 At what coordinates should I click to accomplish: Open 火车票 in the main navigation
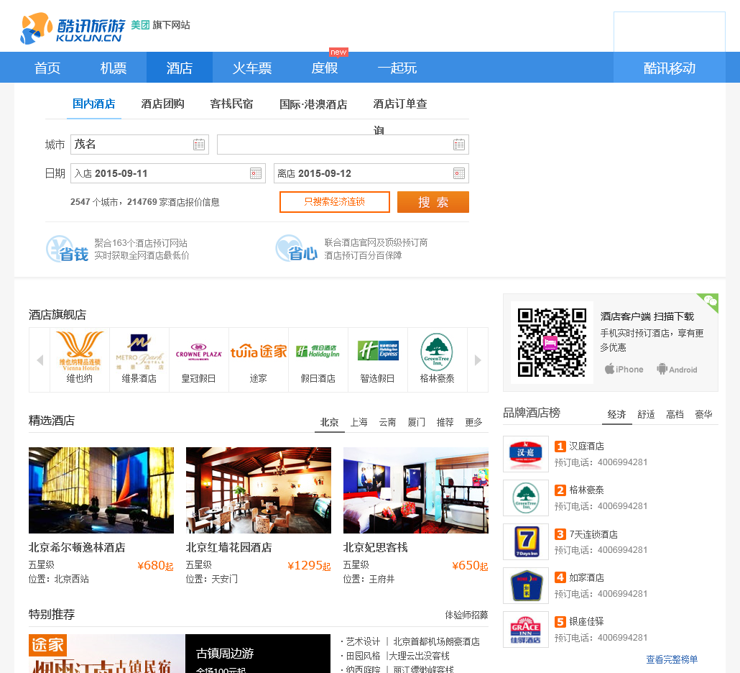252,68
